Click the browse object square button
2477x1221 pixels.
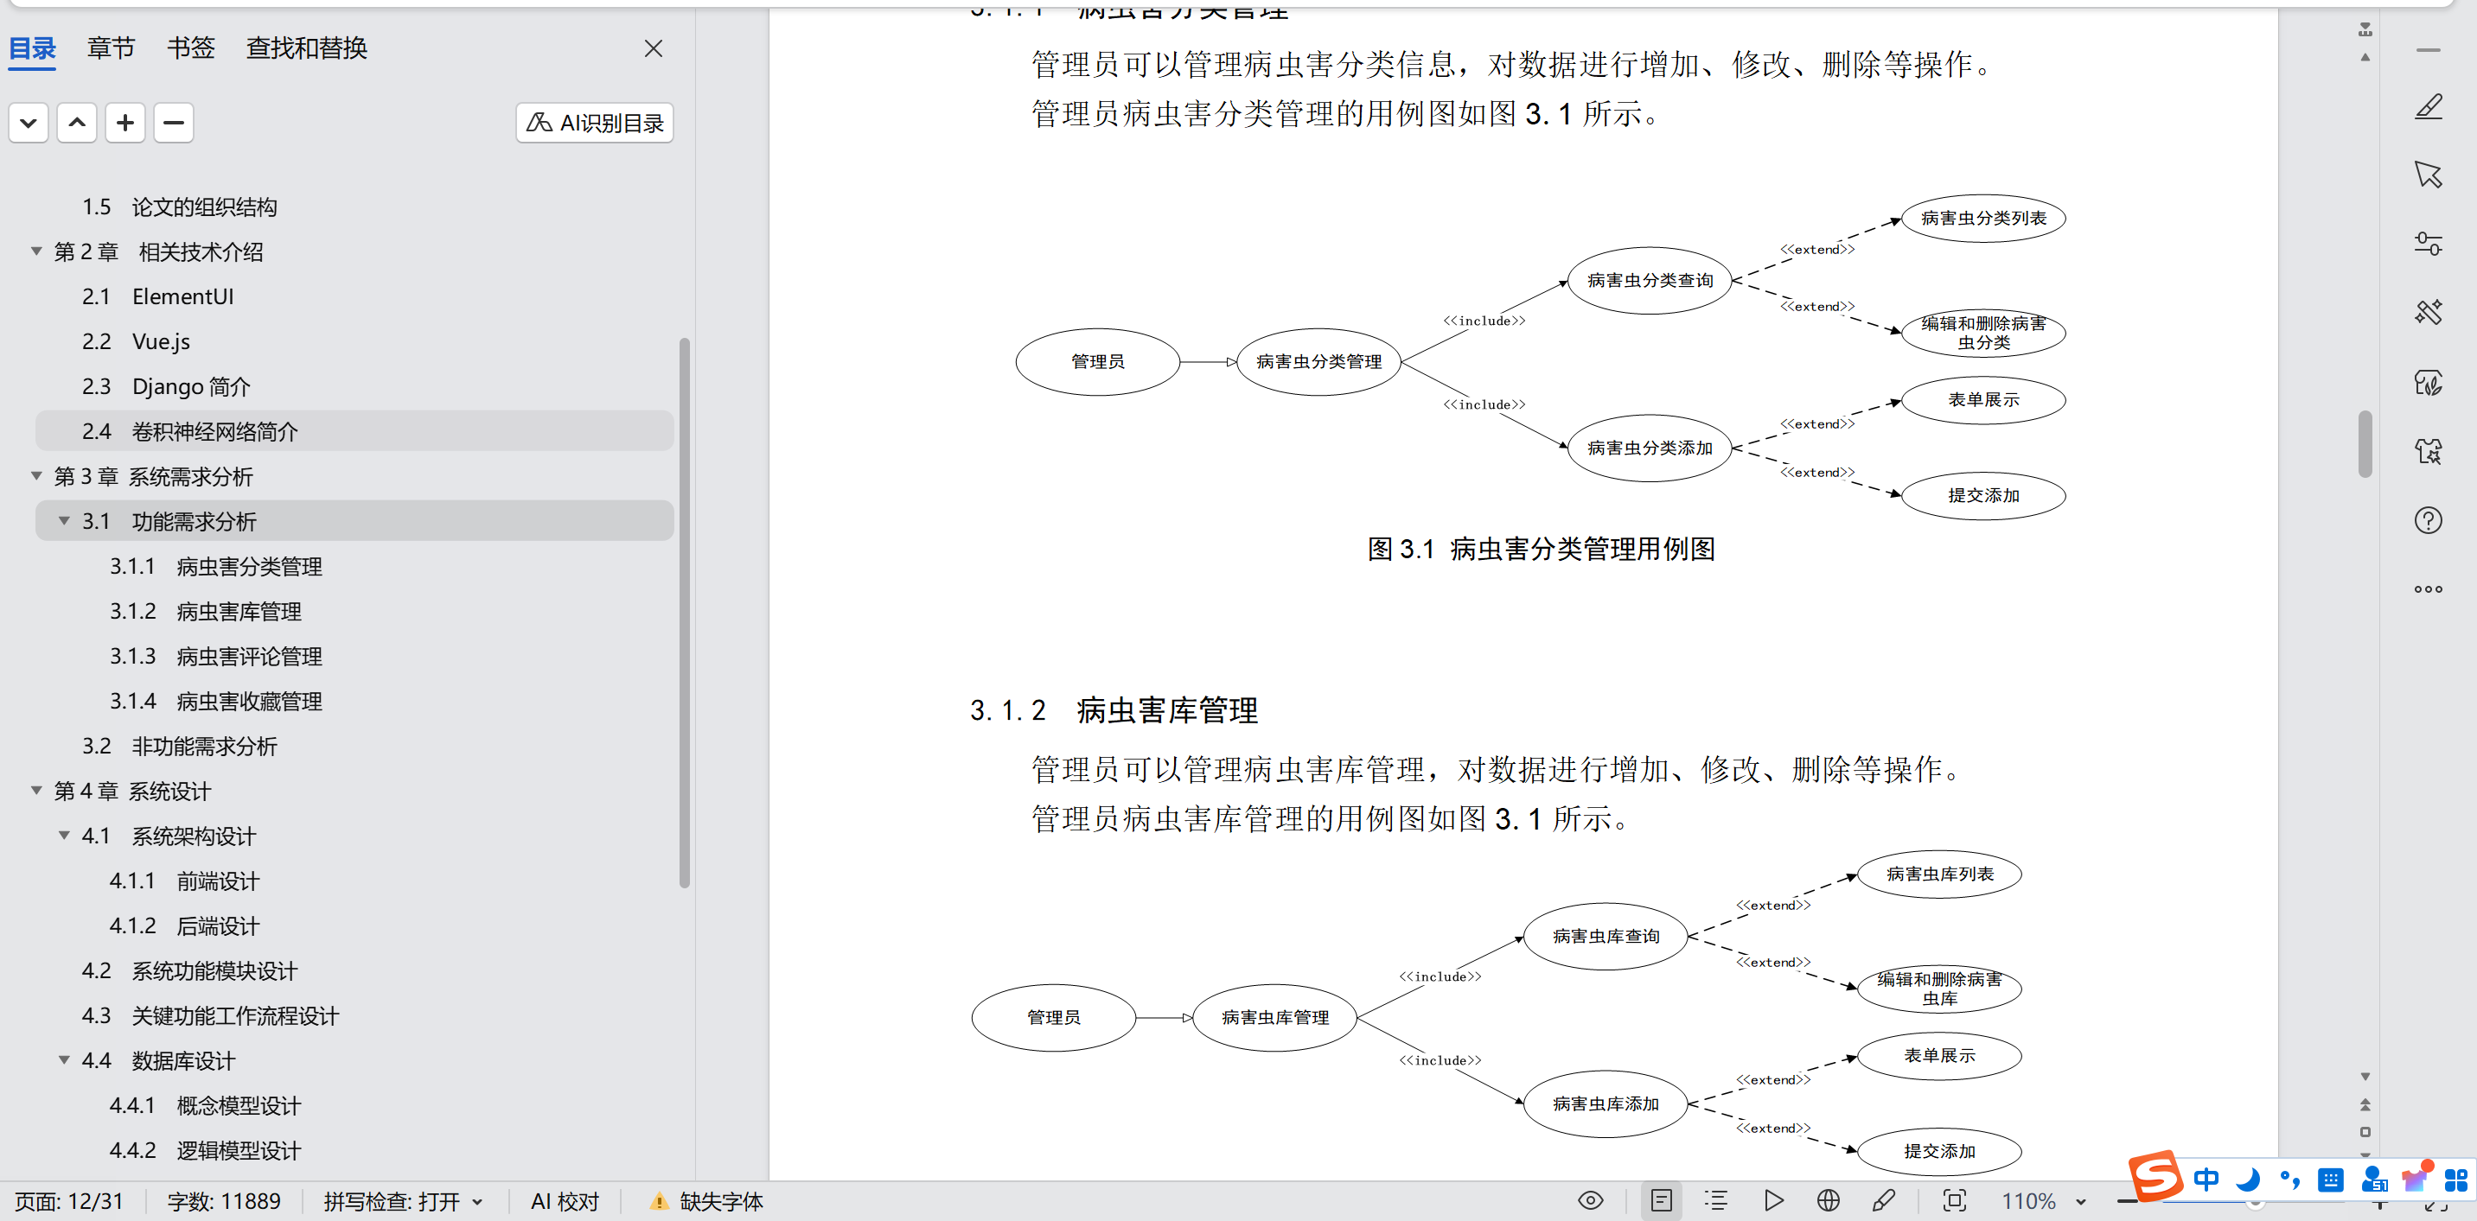[2365, 1133]
